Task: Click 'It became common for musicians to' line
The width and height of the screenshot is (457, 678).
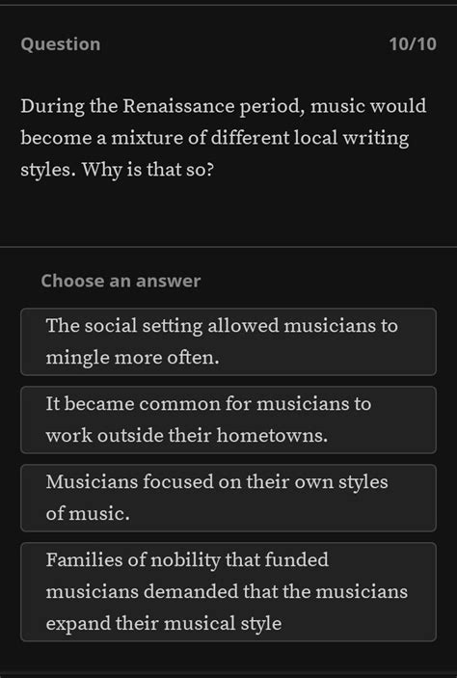Action: click(208, 404)
